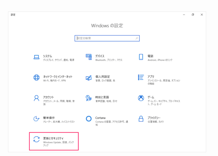The height and width of the screenshot is (156, 218).
Task: Click the デバイス keyboard icon
Action: click(89, 57)
